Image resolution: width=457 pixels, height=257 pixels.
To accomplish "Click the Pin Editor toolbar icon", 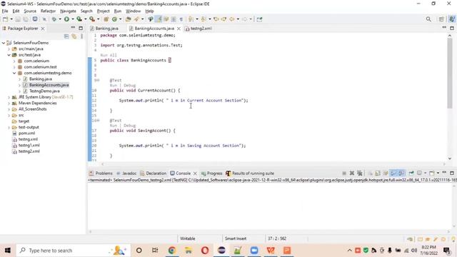I will tap(259, 19).
